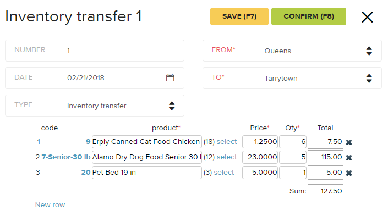Click the Confirm (F8) button

point(309,16)
